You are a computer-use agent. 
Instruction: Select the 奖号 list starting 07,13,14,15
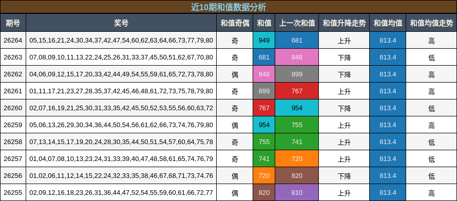coord(121,142)
